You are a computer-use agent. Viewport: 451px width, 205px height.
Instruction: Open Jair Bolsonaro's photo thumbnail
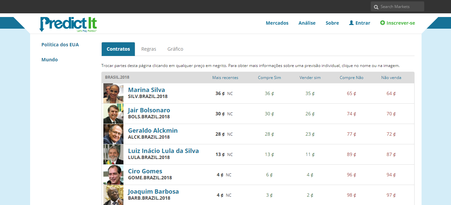coord(113,114)
